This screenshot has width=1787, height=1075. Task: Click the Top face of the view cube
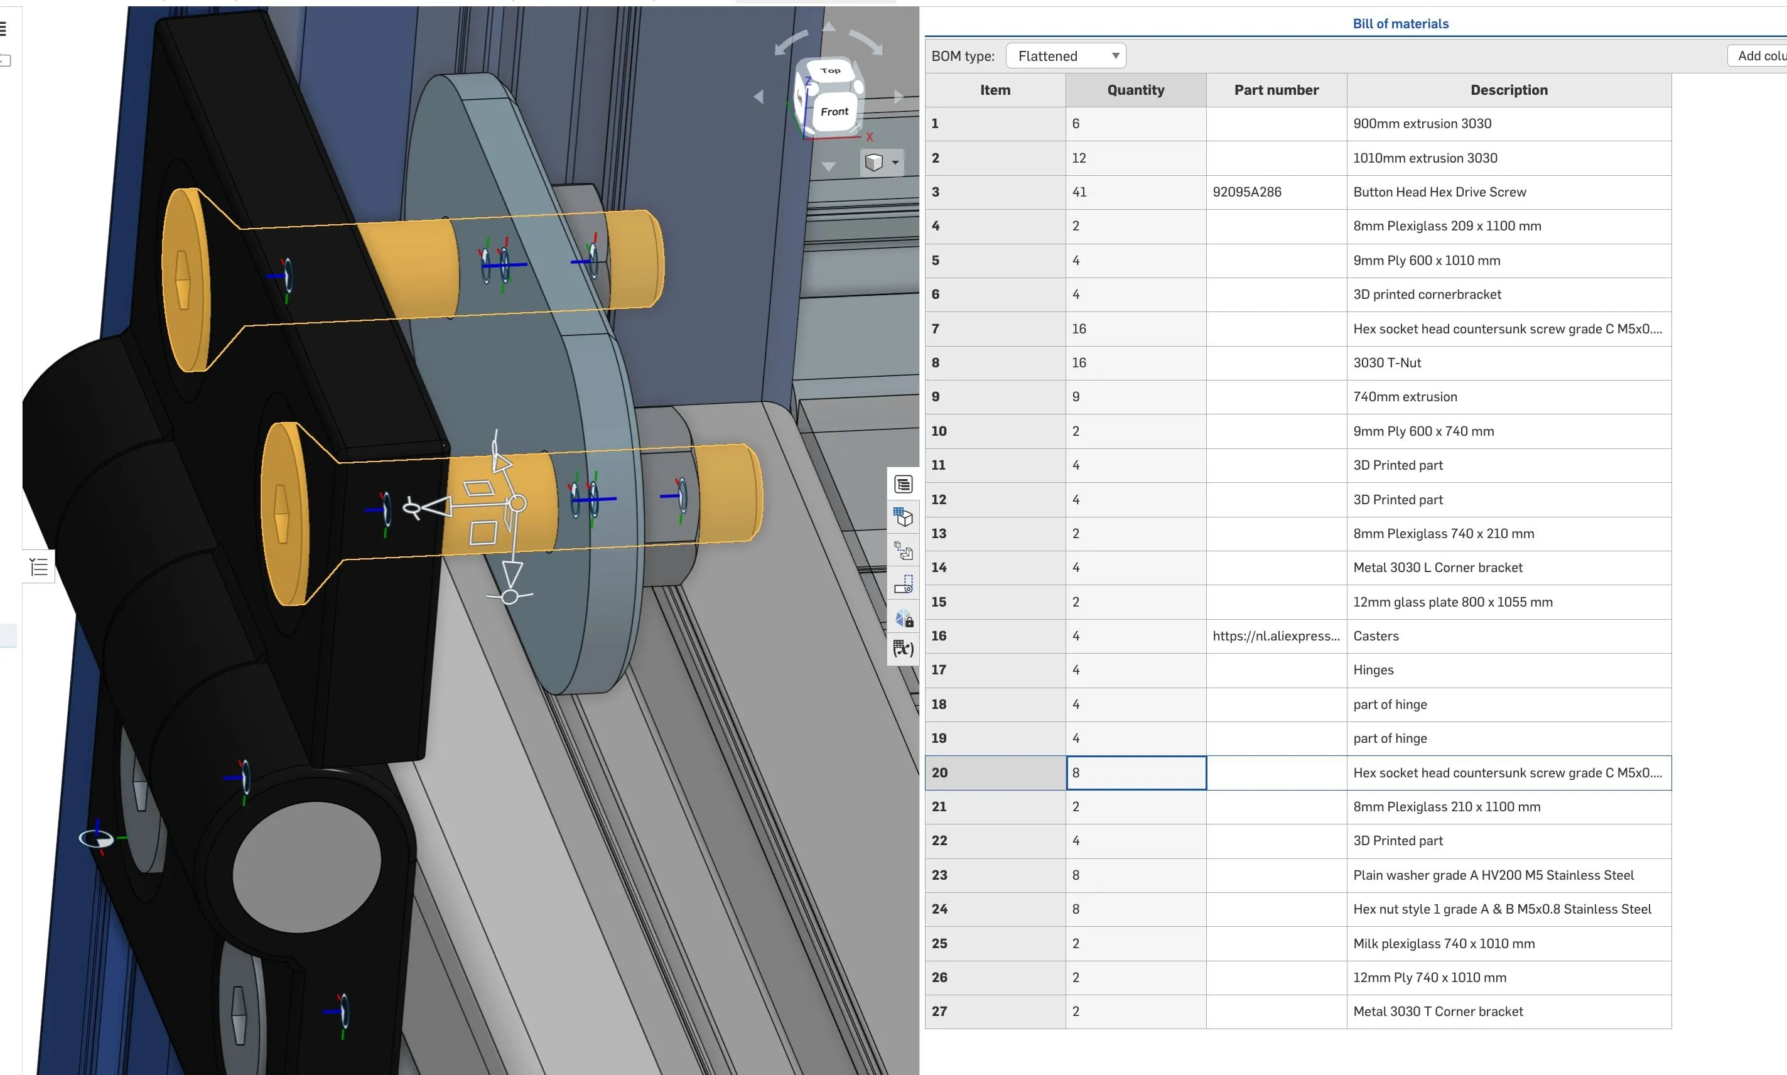[x=830, y=70]
